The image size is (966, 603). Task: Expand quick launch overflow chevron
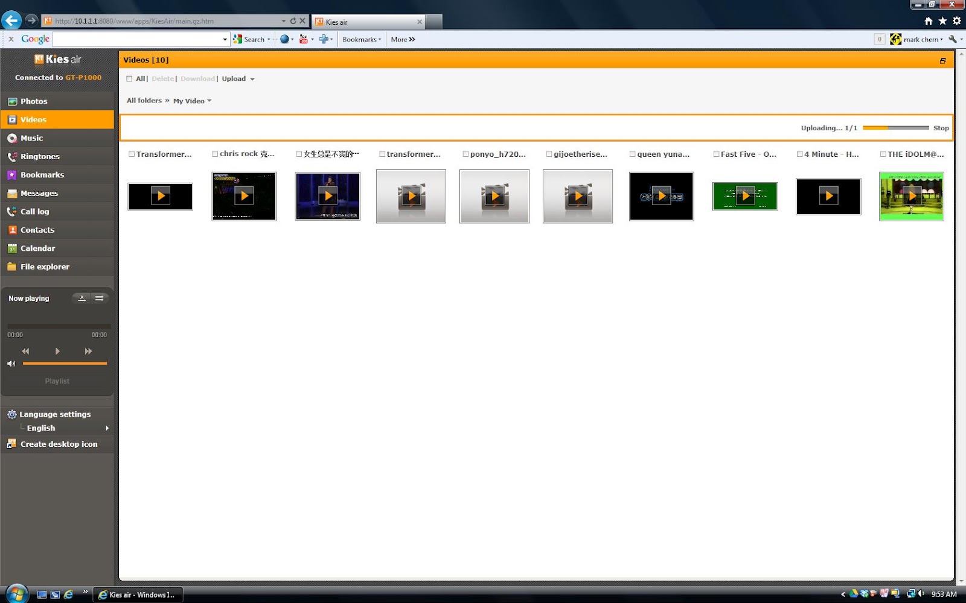coord(85,591)
